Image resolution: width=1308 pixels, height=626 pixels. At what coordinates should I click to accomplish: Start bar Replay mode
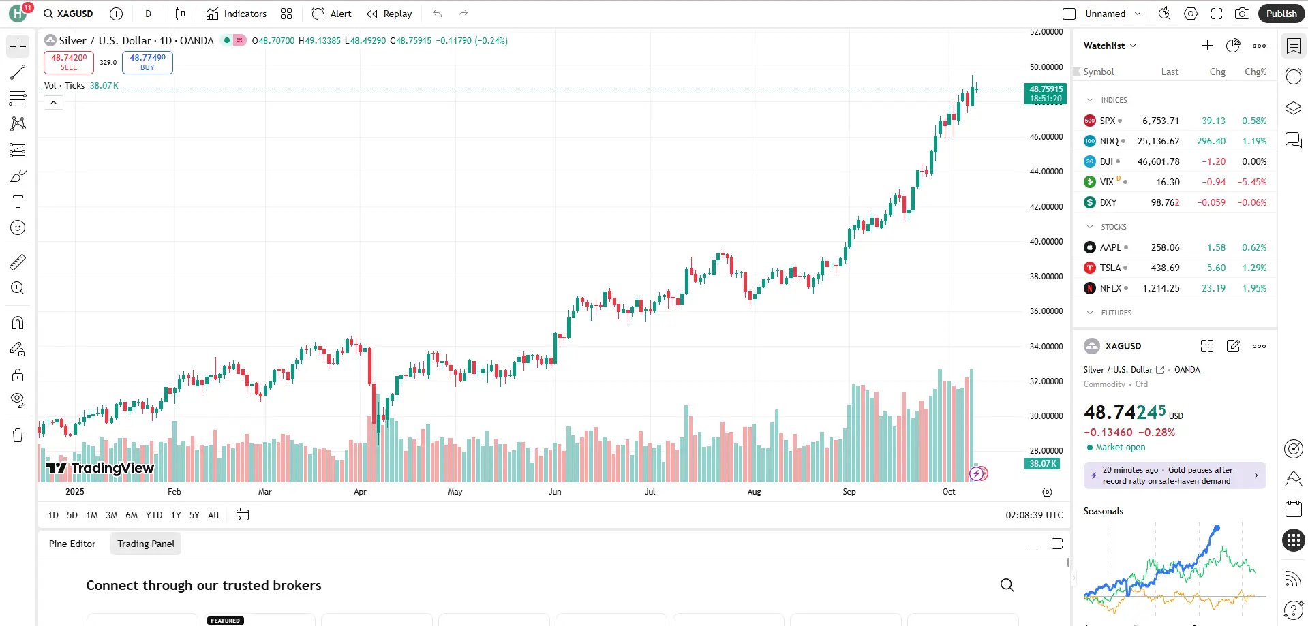pos(389,14)
